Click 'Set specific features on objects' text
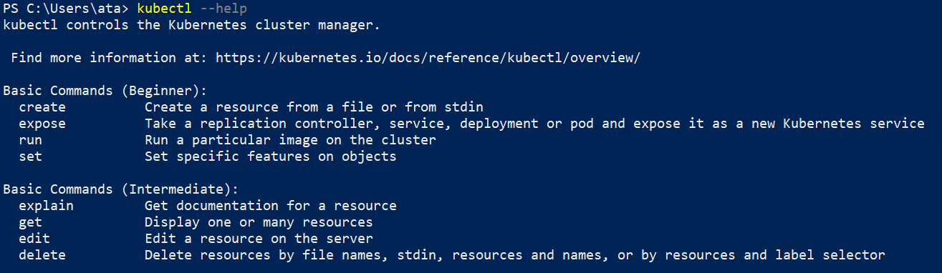This screenshot has height=273, width=942. click(271, 157)
